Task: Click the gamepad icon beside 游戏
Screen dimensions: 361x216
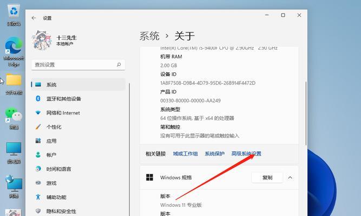Action: [38, 183]
